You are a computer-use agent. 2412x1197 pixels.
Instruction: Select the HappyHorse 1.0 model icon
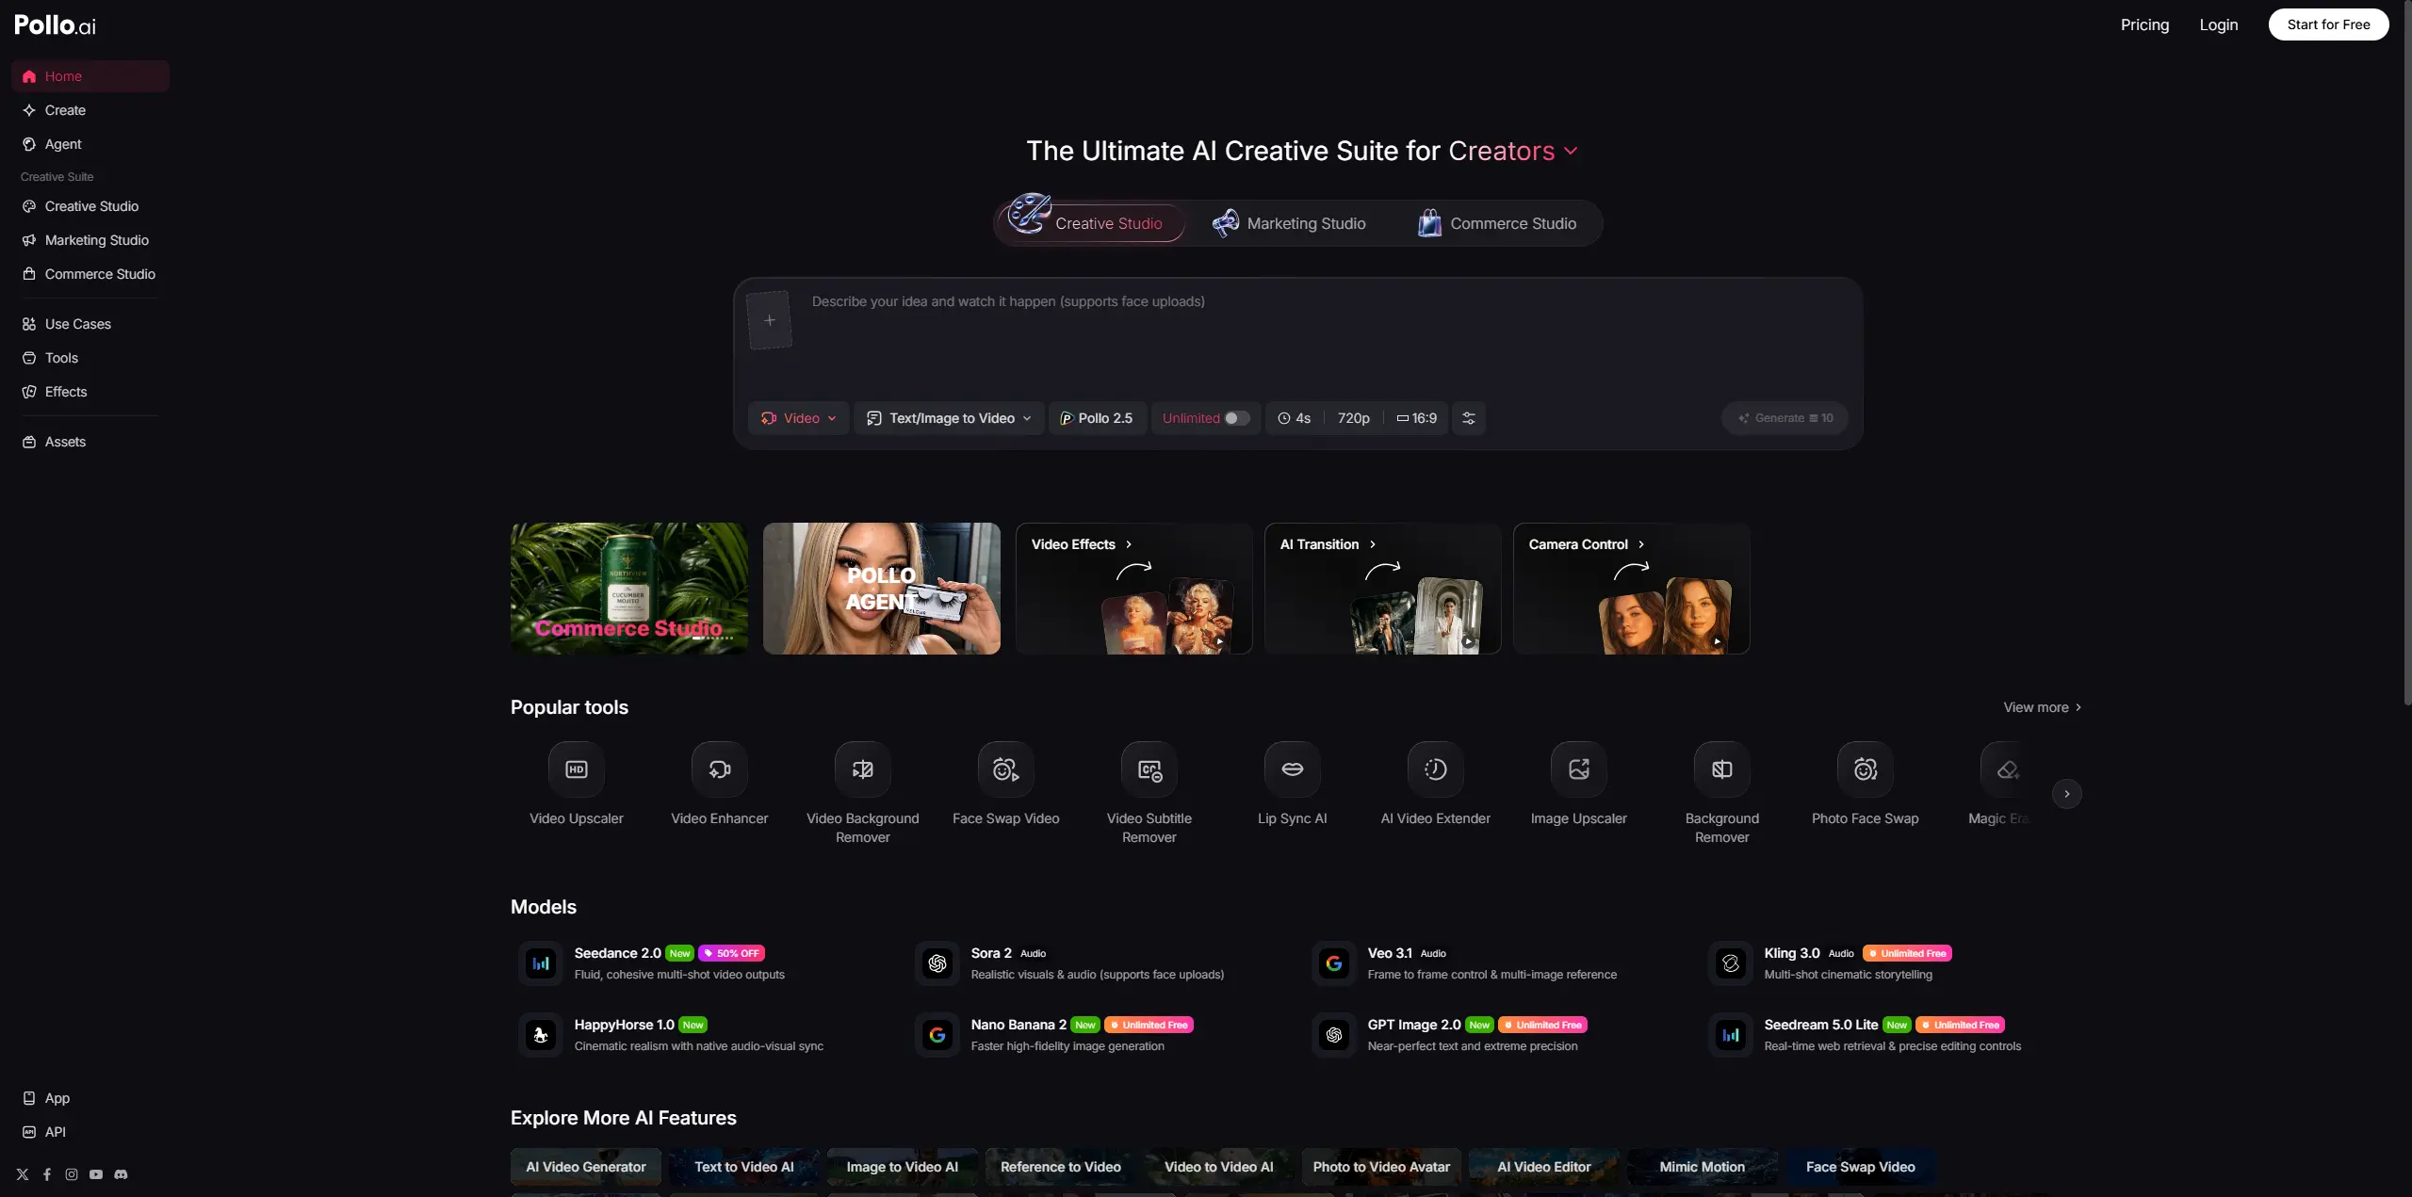(x=541, y=1035)
